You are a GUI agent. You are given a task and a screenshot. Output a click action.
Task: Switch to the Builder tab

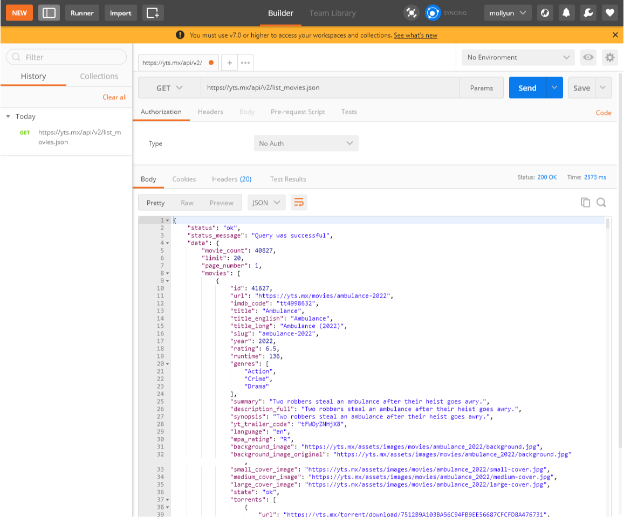click(280, 13)
